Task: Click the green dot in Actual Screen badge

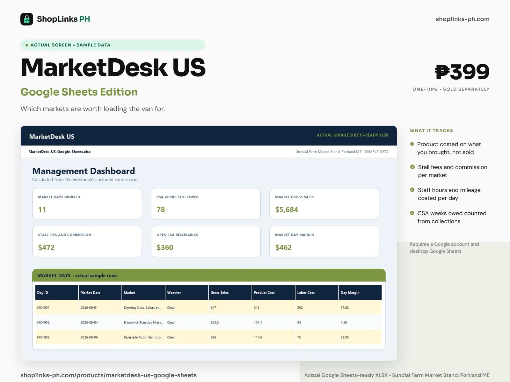Action: click(x=27, y=45)
